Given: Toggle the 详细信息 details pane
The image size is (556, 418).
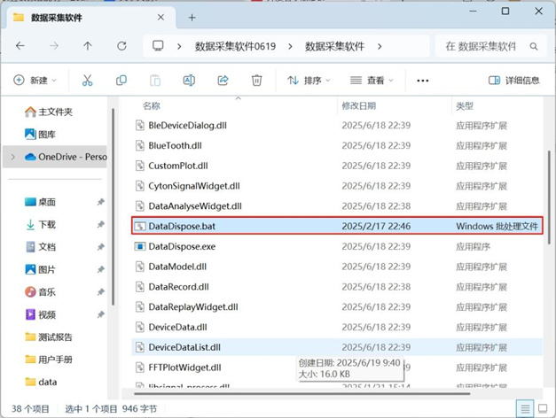Looking at the screenshot, I should [513, 81].
